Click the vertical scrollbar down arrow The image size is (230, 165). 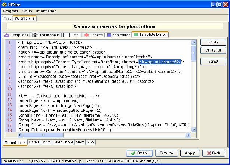194,129
